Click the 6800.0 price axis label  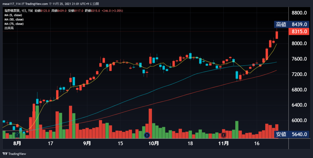point(299,90)
